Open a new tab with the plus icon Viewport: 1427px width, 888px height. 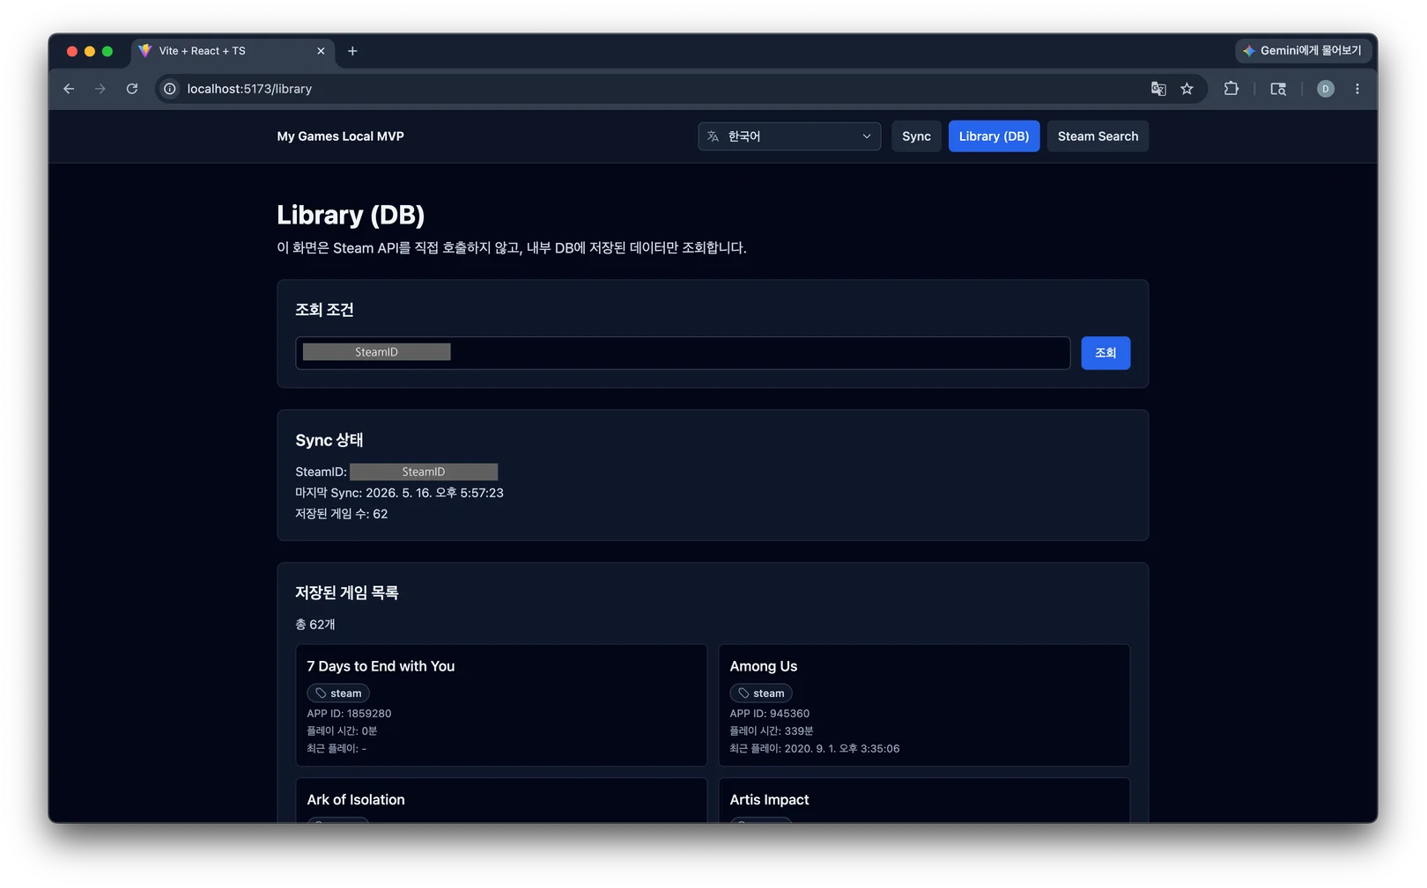tap(352, 51)
